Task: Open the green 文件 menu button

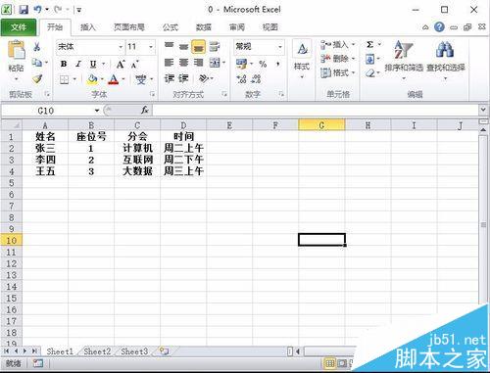Action: pos(19,27)
